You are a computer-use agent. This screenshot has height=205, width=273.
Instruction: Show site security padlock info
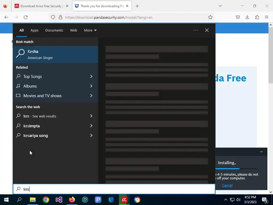61,17
